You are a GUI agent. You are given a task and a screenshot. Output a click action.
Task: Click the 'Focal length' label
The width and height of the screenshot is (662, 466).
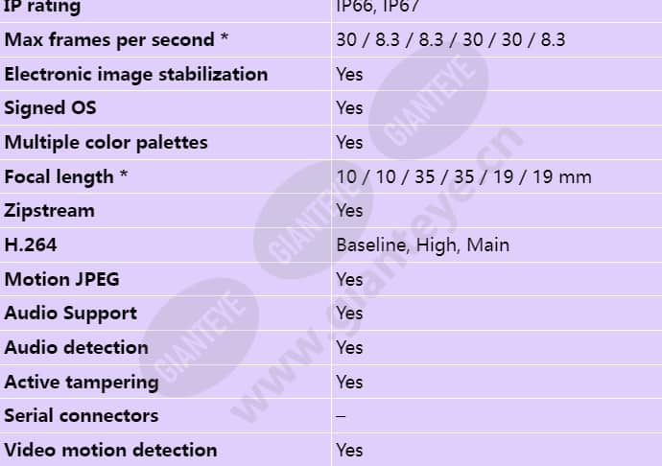(66, 176)
